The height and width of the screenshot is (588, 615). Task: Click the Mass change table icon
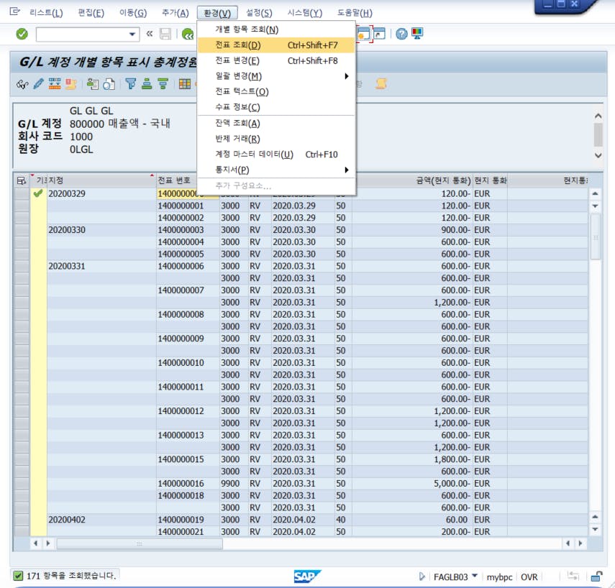pyautogui.click(x=55, y=83)
